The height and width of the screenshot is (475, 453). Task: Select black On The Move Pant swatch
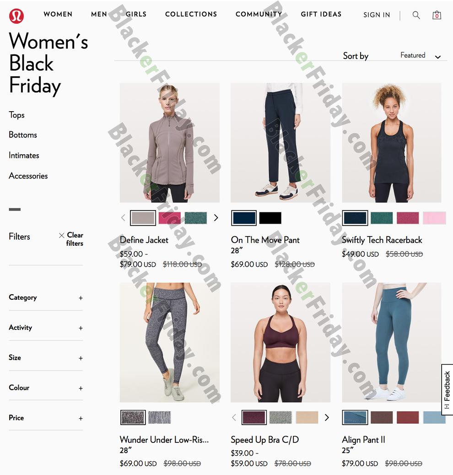coord(270,218)
